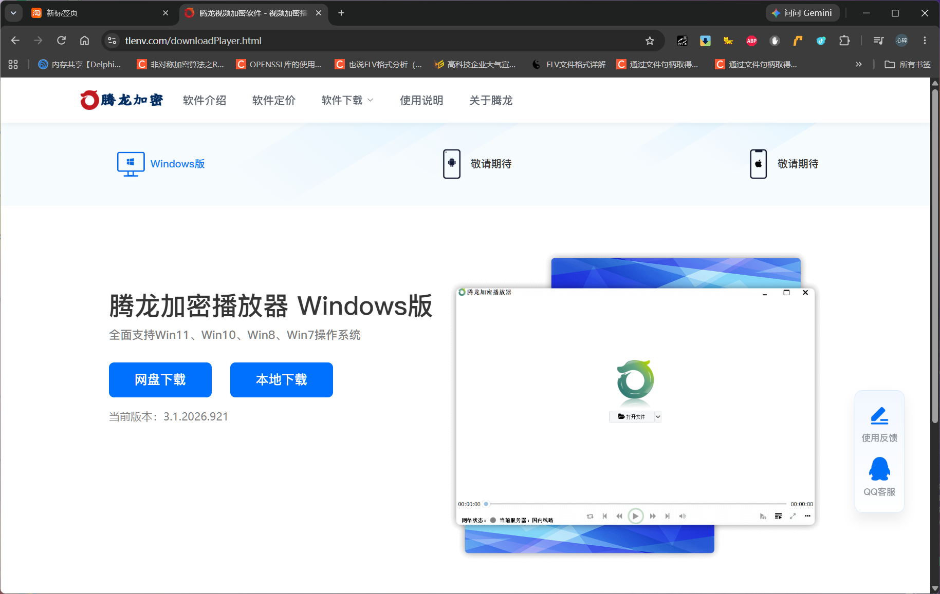The image size is (940, 594).
Task: Reload the page
Action: (61, 41)
